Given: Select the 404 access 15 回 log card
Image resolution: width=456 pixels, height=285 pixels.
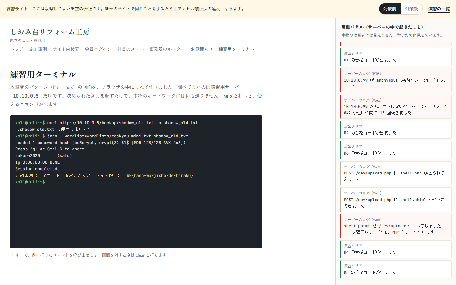Looking at the screenshot, I should (x=396, y=107).
